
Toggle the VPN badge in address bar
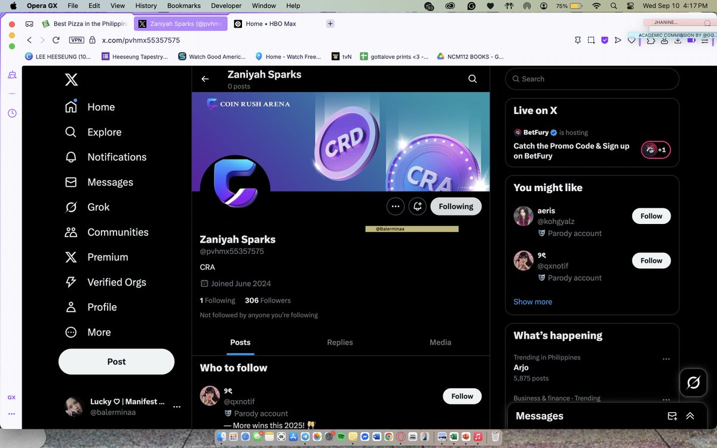(x=76, y=40)
